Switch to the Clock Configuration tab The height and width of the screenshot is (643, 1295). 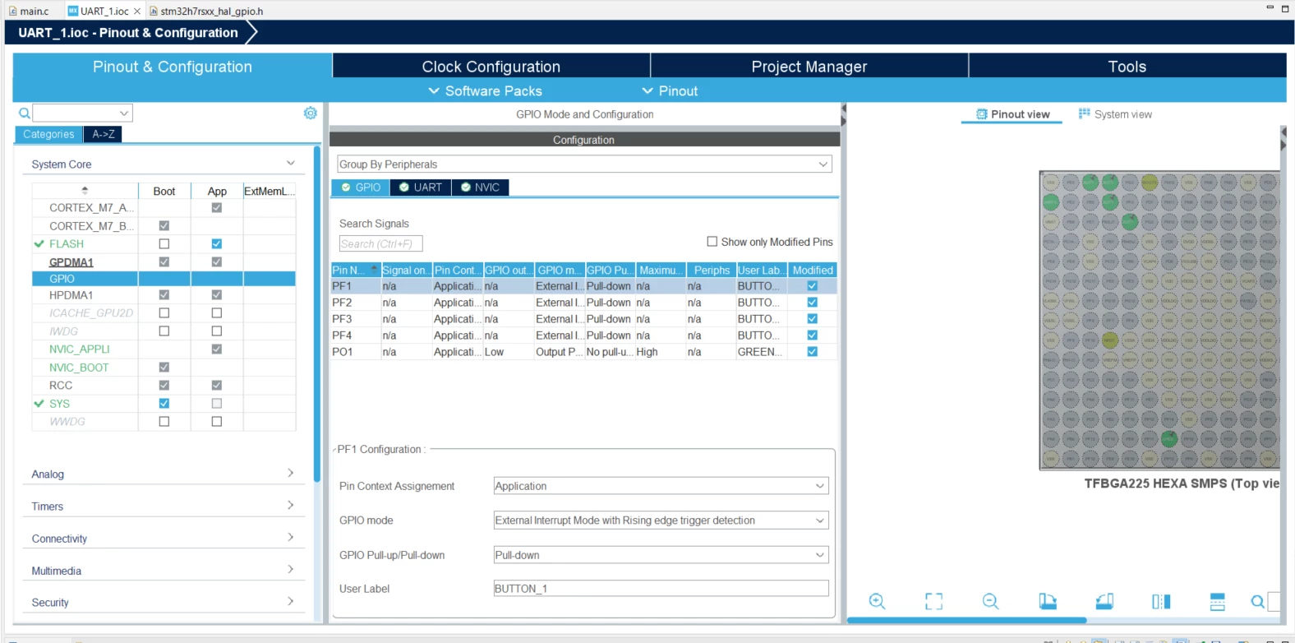coord(491,67)
